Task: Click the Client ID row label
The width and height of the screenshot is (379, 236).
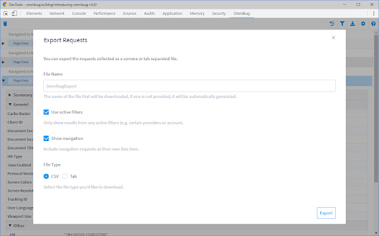Action: coord(15,122)
